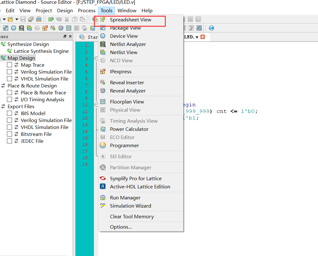
Task: Click the stop square toolbar icon
Action: (198, 19)
